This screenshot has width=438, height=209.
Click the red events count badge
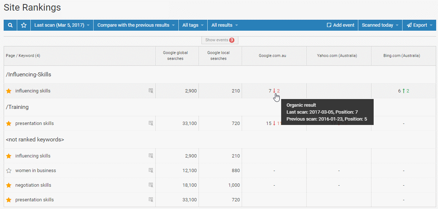point(232,40)
